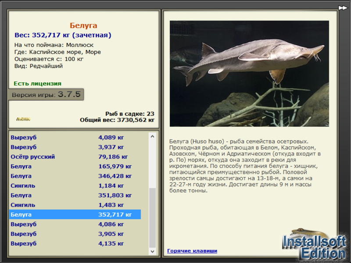Click the Белуга fish photo
Screen dimensions: 351x263
[249, 74]
